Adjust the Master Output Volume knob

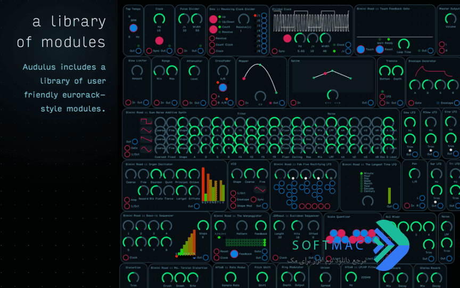(450, 19)
